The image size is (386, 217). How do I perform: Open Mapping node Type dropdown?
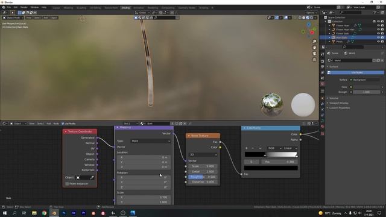[x=151, y=141]
